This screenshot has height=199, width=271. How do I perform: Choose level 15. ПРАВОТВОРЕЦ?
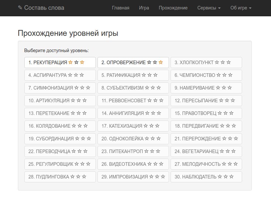[206, 113]
